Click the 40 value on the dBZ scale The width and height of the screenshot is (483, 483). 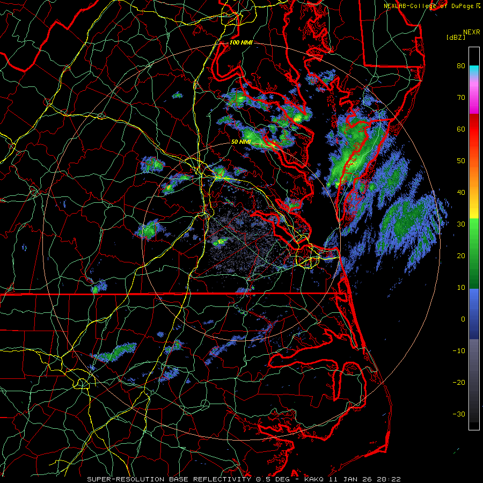461,193
